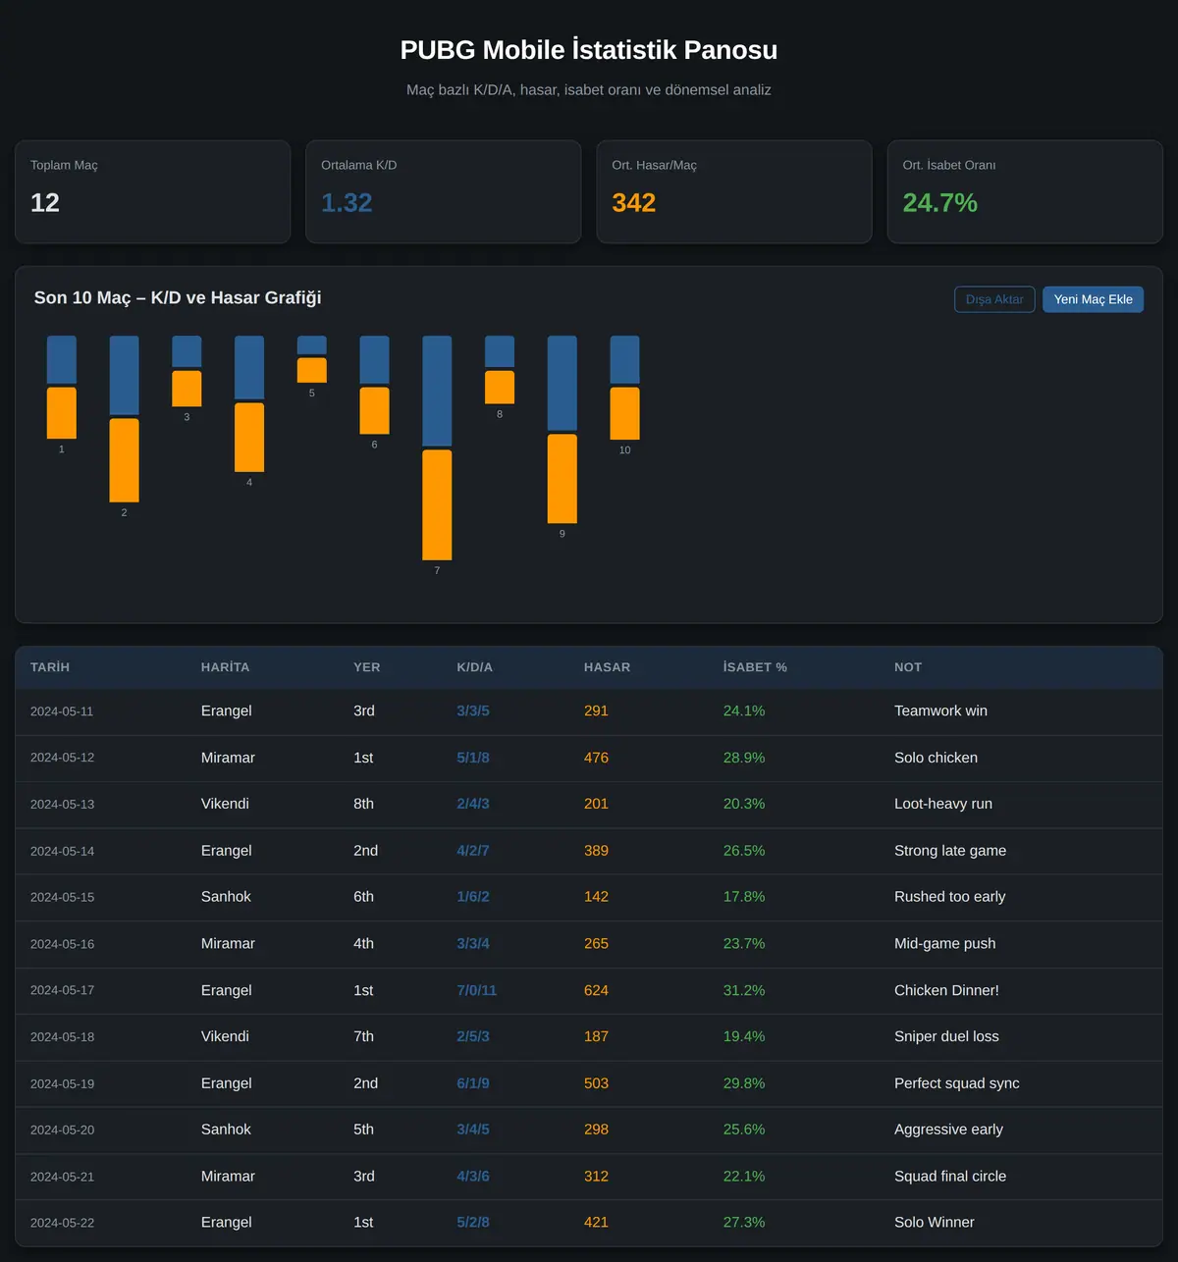Click the Ortalama K/D value 1.32

coord(347,203)
